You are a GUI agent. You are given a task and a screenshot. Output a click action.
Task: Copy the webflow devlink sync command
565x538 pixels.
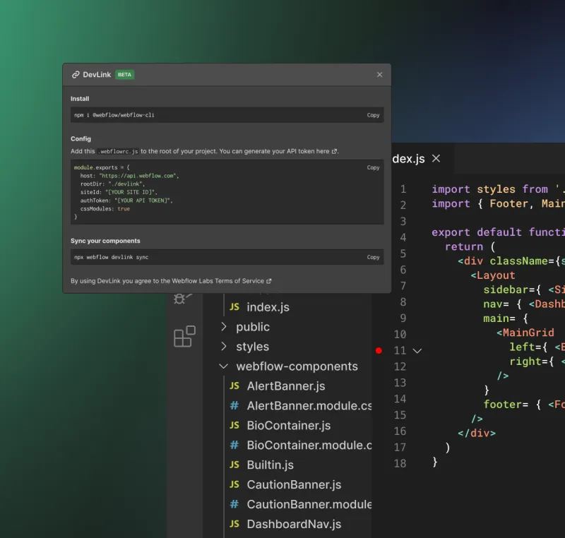click(373, 257)
